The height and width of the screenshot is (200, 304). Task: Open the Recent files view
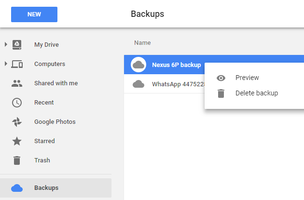(x=44, y=103)
